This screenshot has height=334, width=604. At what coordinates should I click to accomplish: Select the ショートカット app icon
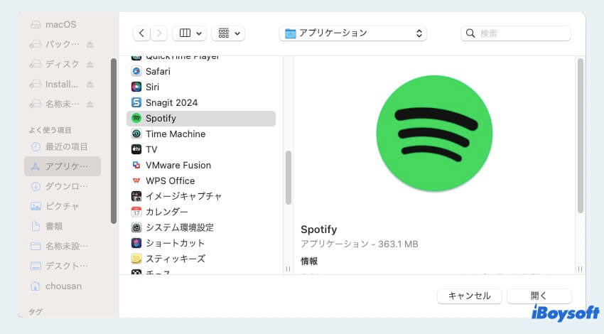pyautogui.click(x=136, y=243)
